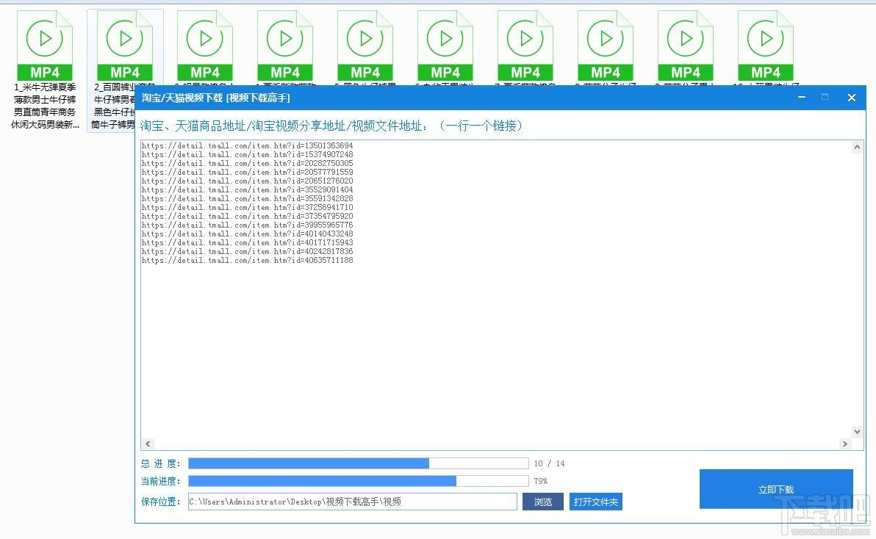Click the URL line ending id=40140433248
The width and height of the screenshot is (876, 539).
pos(247,234)
